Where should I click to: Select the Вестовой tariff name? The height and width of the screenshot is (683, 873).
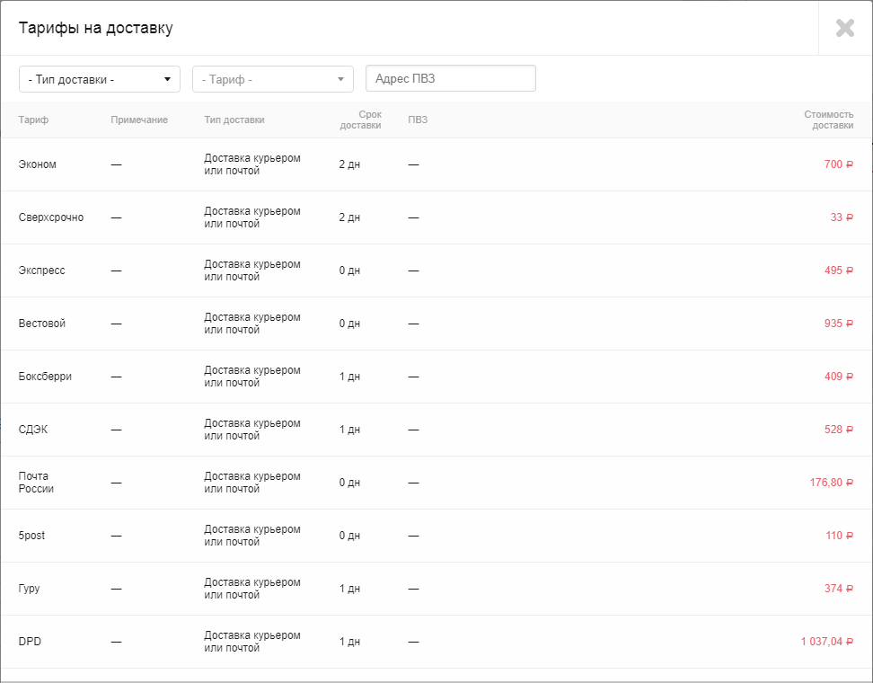(41, 324)
